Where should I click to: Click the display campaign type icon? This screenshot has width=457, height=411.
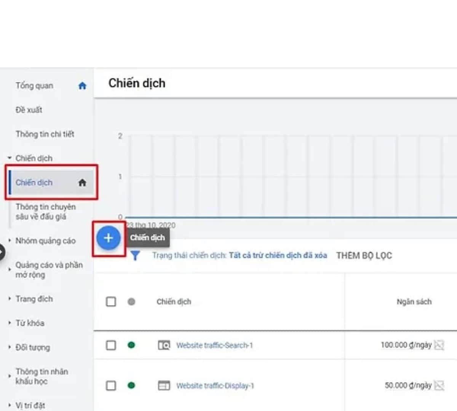pyautogui.click(x=164, y=386)
